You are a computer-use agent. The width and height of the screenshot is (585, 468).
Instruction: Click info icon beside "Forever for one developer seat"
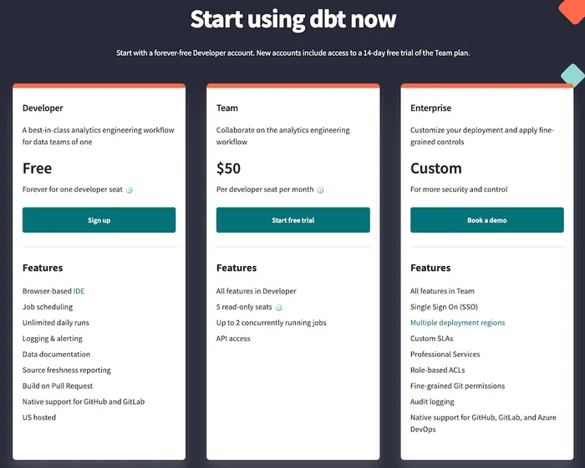(130, 190)
